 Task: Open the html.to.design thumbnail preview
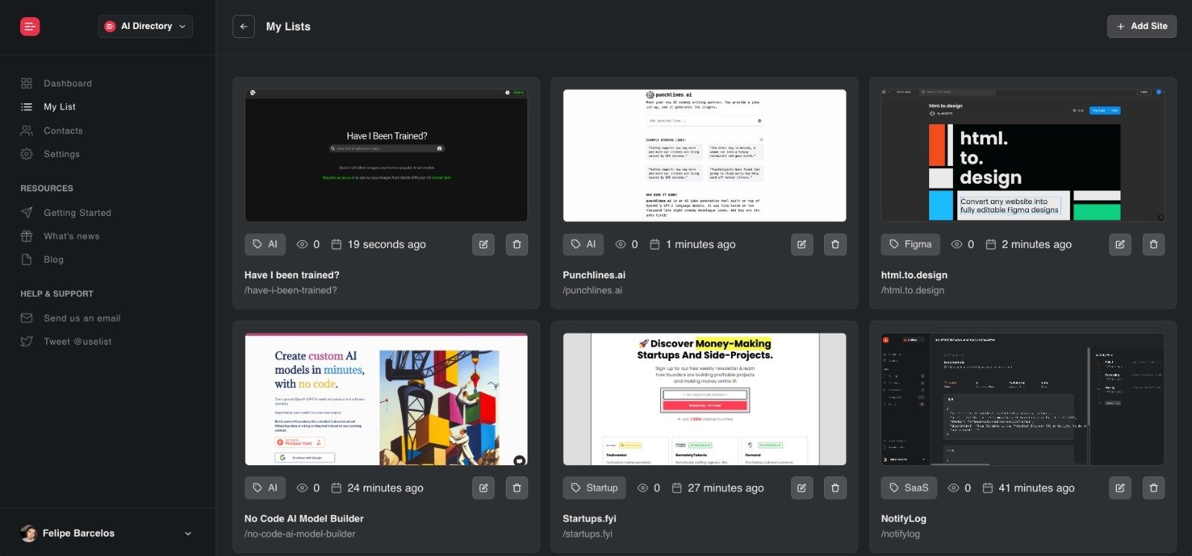tap(1023, 156)
